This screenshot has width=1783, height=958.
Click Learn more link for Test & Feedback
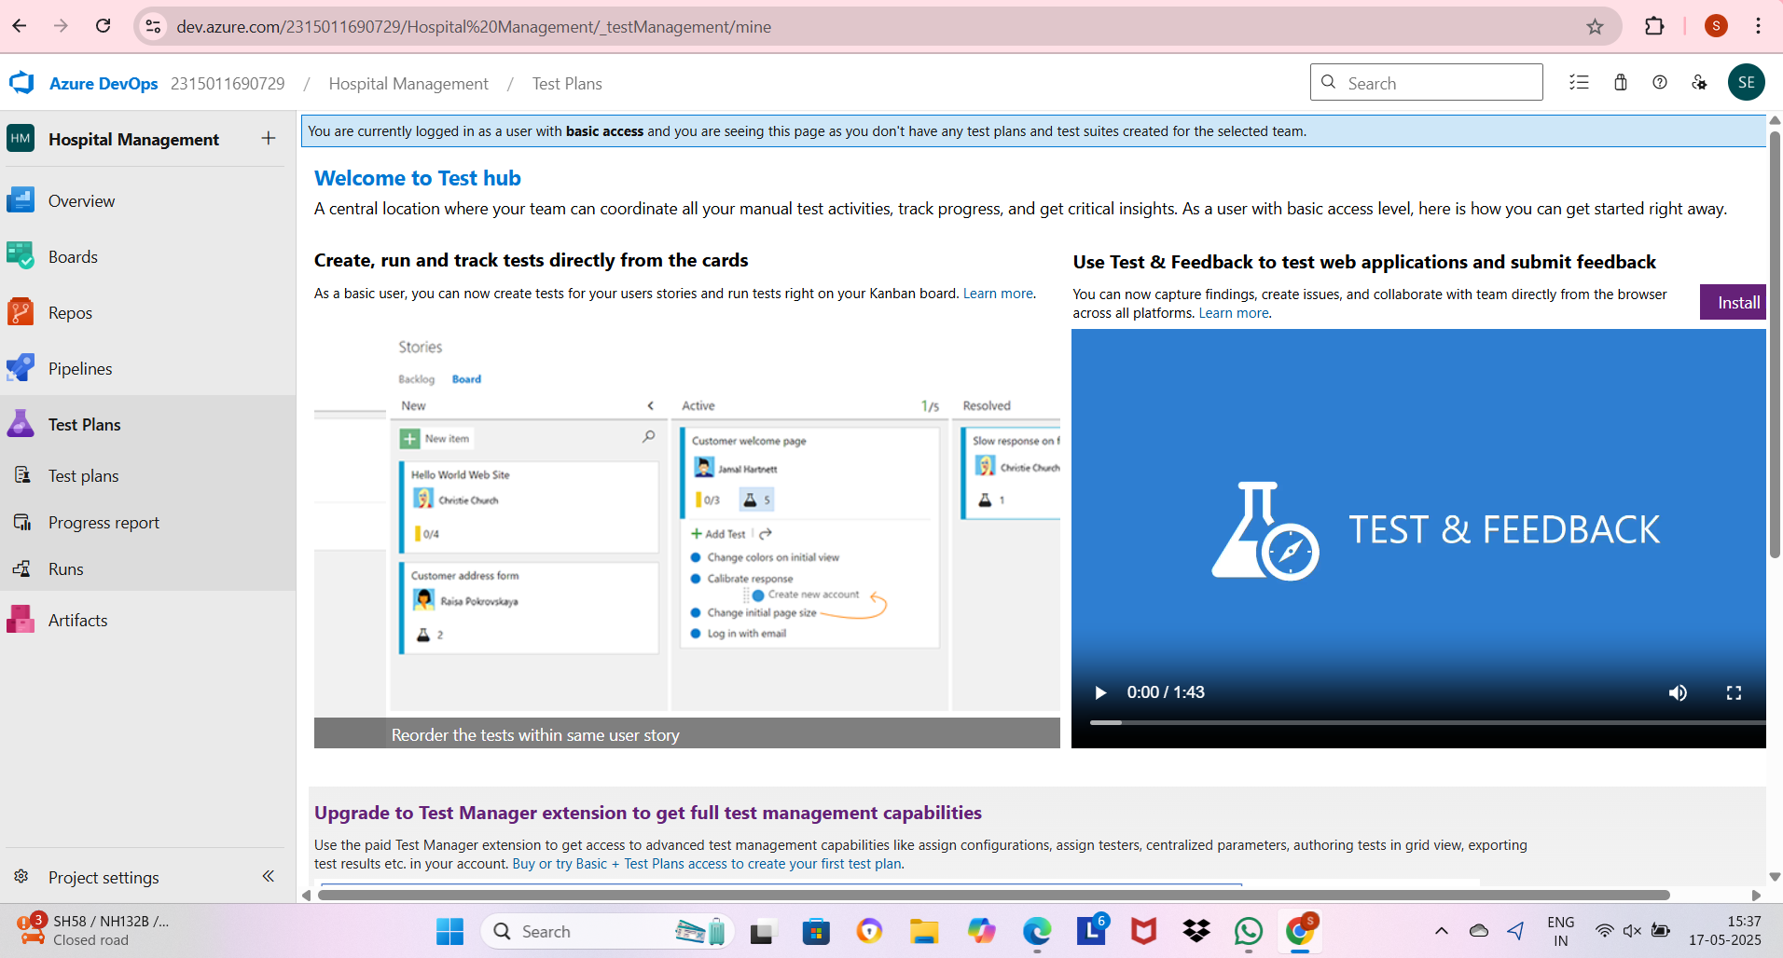1234,313
